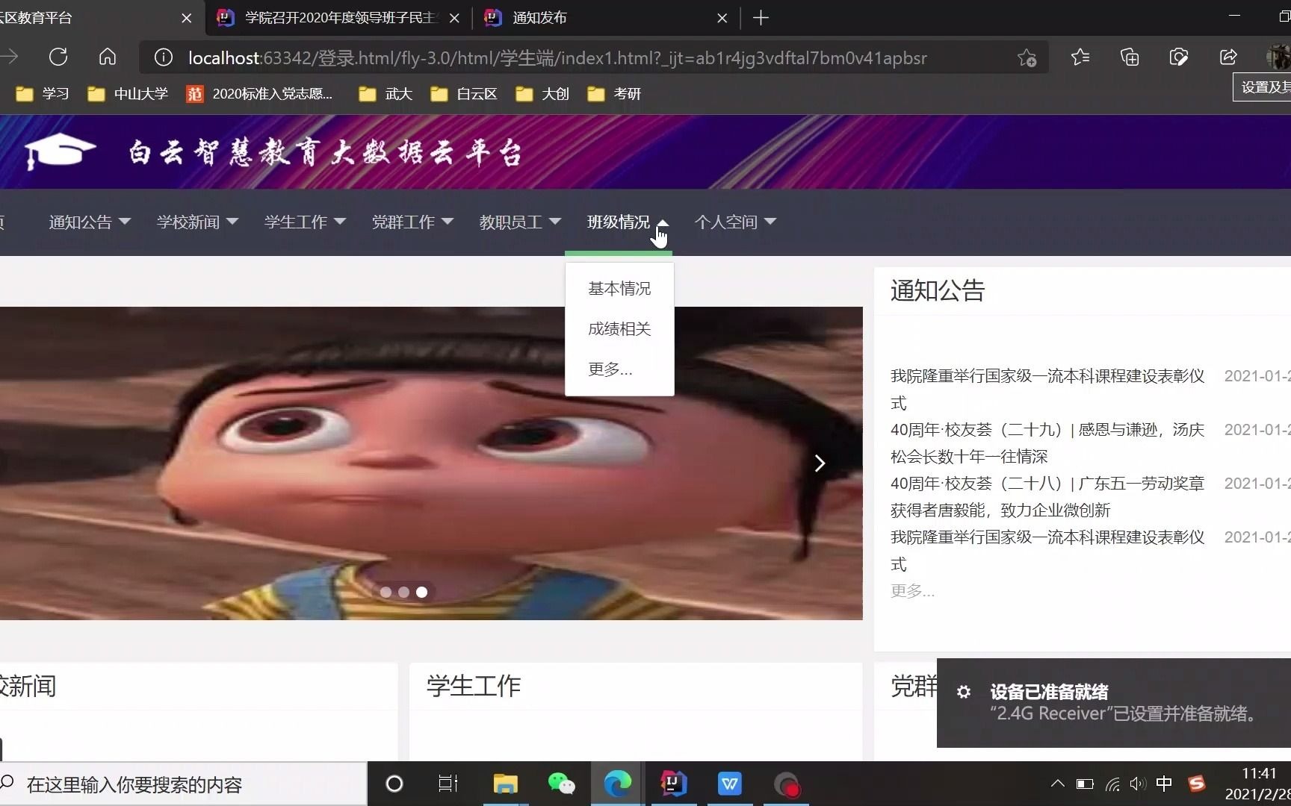Expand the 党群工作 navigation dropdown
Screen dimensions: 1291x806
click(412, 222)
